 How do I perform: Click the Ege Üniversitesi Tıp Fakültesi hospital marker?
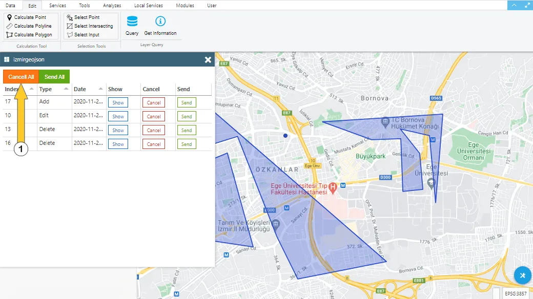coord(333,187)
